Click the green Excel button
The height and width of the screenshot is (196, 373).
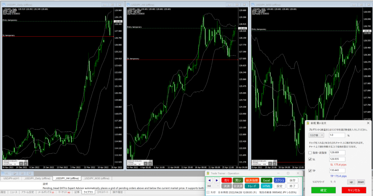click(266, 180)
